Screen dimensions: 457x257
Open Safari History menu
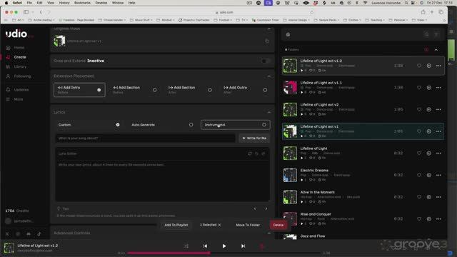pos(64,3)
